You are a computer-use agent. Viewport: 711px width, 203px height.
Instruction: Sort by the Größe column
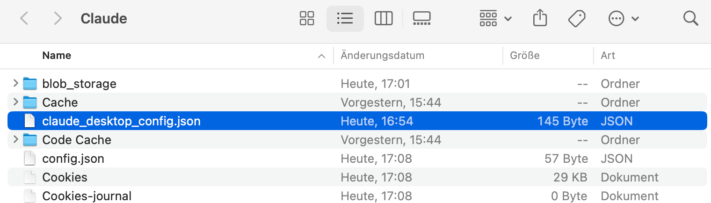[525, 55]
